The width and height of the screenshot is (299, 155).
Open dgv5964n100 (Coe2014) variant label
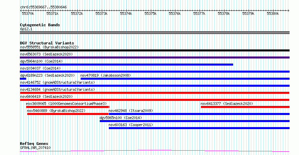41,61
